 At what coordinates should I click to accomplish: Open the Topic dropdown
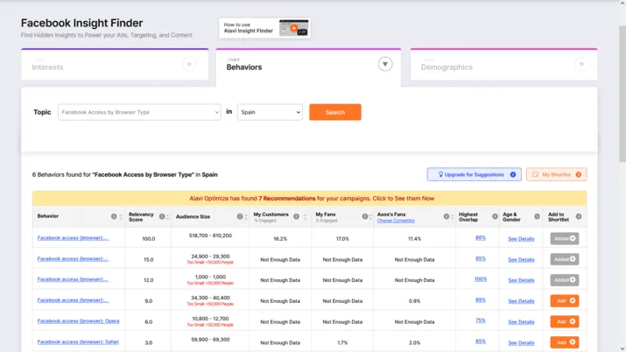139,112
